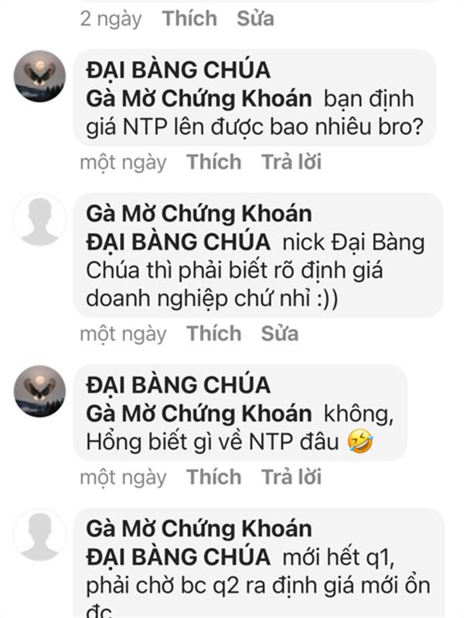Open gray avatar beside 'mới hết q1' reply

[x=39, y=535]
